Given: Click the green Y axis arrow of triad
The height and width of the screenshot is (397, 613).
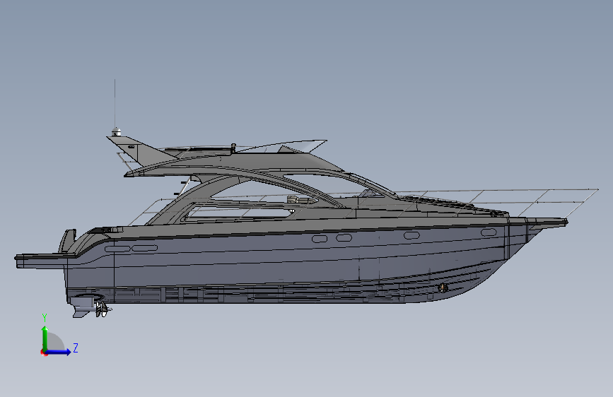Looking at the screenshot, I should click(45, 338).
